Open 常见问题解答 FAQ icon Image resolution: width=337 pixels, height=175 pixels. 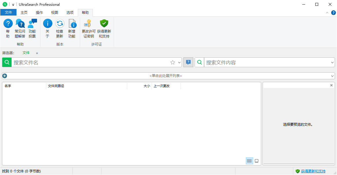(x=20, y=24)
